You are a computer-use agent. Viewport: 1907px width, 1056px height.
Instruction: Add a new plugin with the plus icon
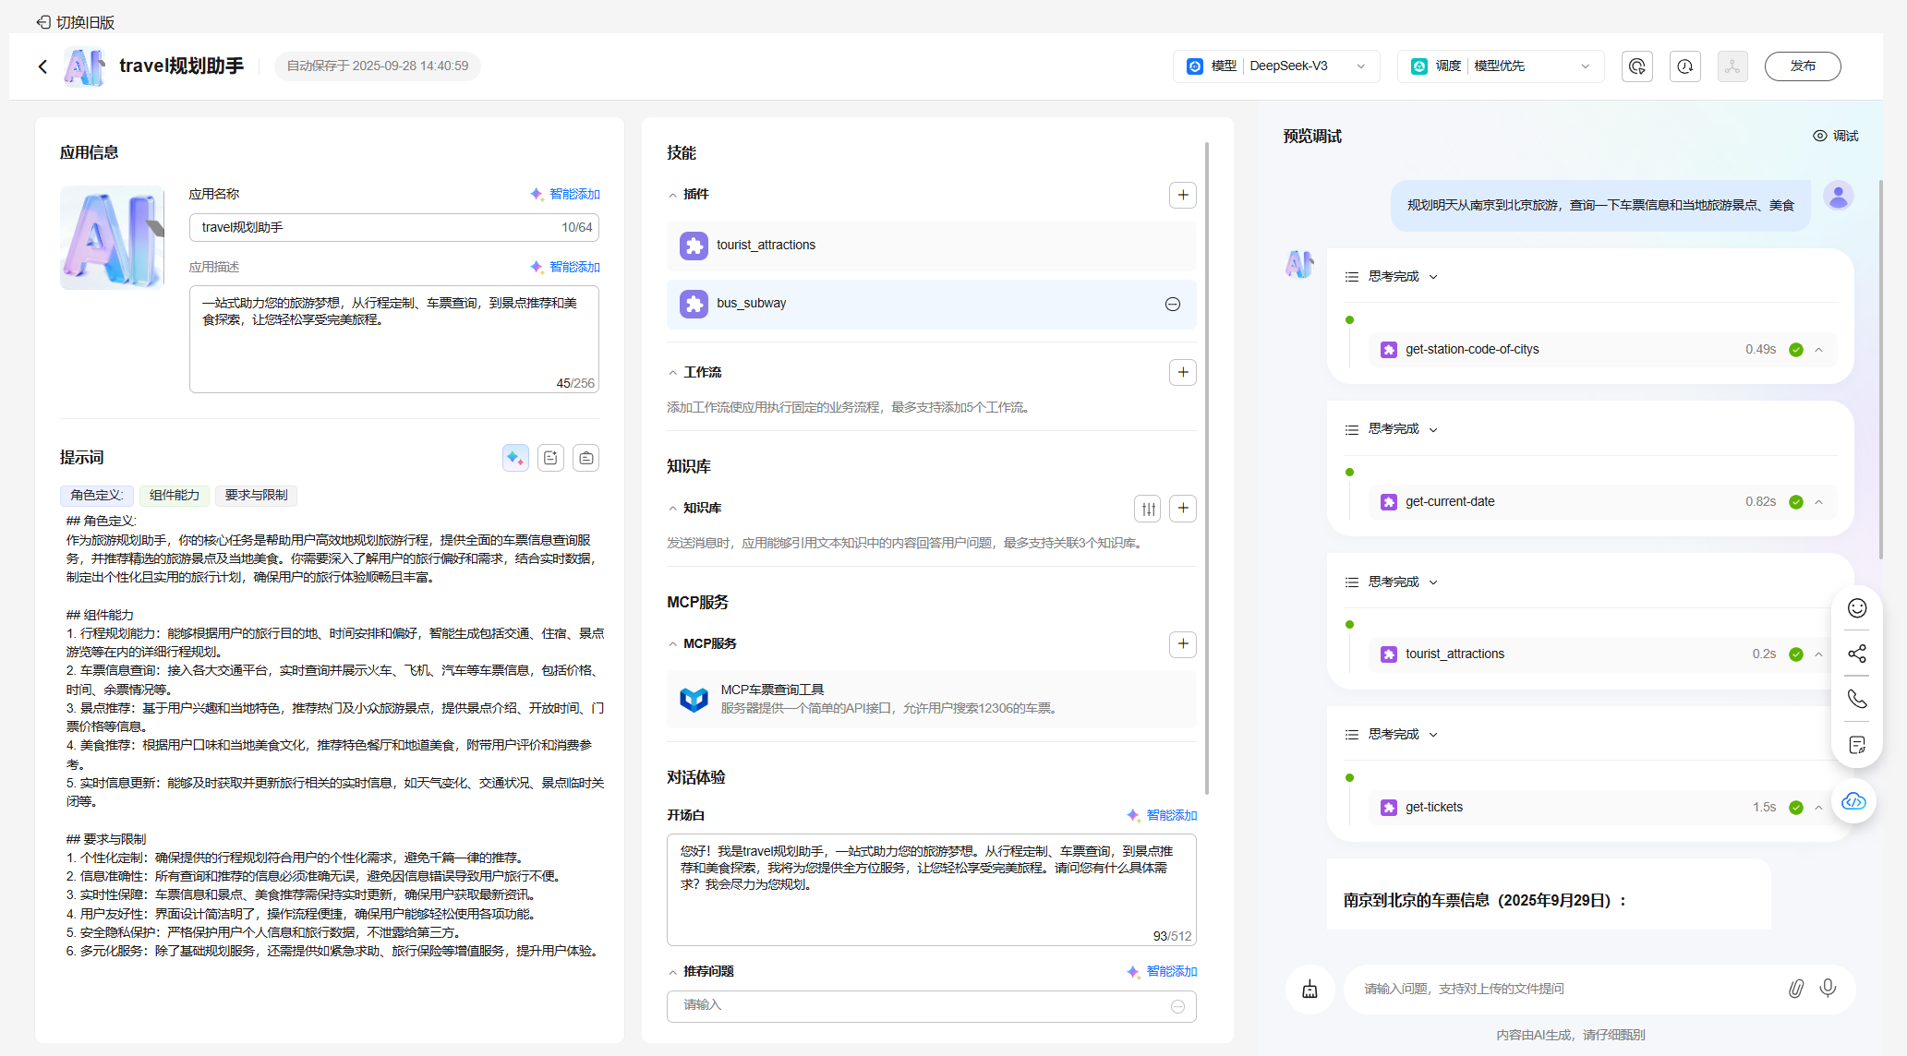(1182, 195)
